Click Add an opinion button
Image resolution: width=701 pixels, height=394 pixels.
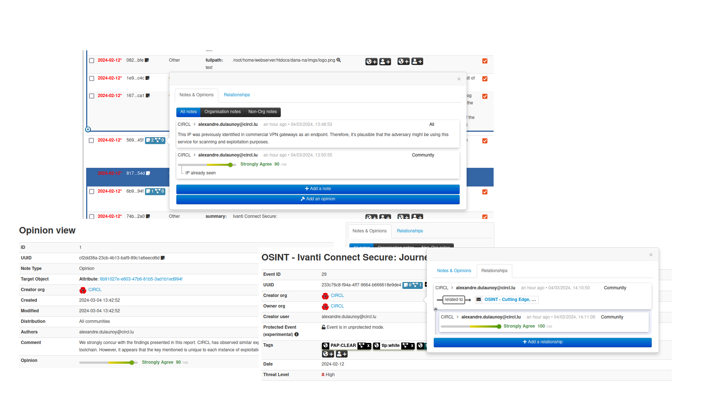318,198
